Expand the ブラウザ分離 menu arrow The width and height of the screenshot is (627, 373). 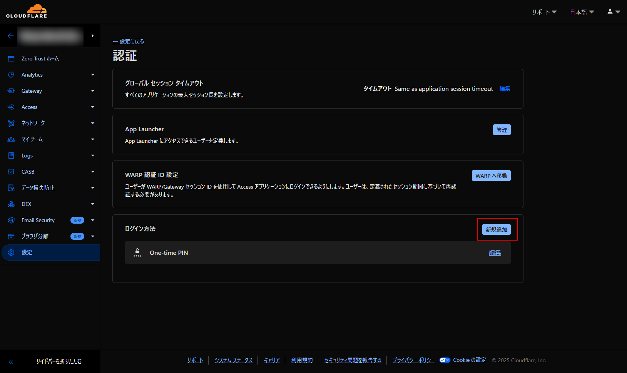coord(93,236)
